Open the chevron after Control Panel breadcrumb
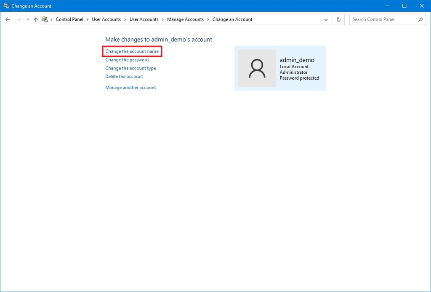Image resolution: width=431 pixels, height=292 pixels. coord(87,19)
